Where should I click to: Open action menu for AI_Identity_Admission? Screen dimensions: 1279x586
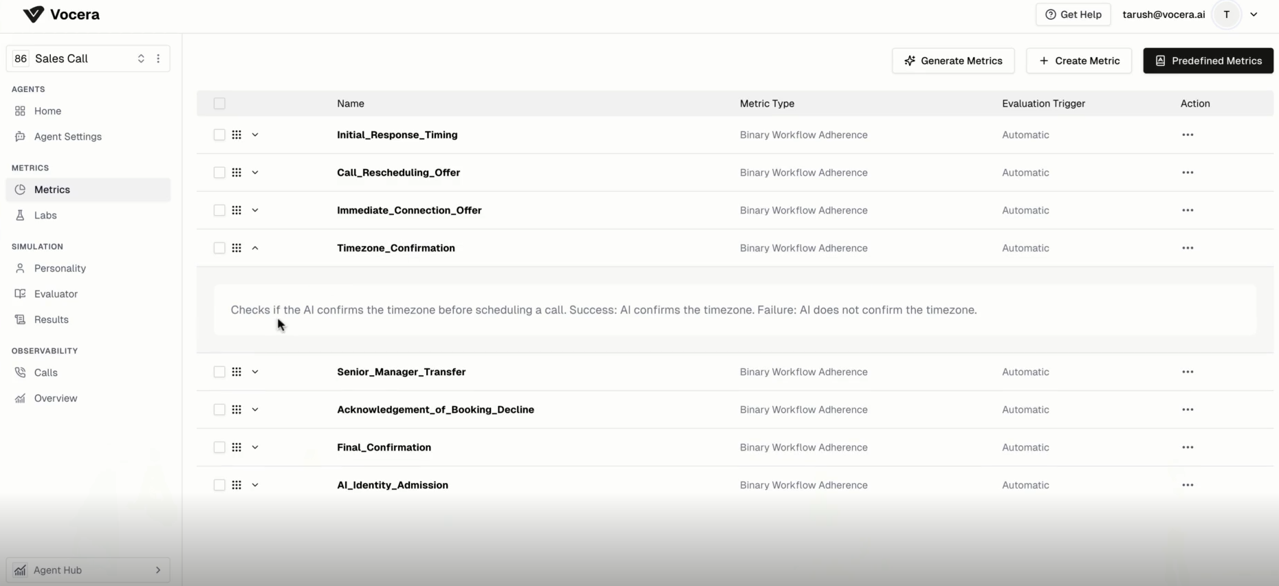(x=1188, y=485)
